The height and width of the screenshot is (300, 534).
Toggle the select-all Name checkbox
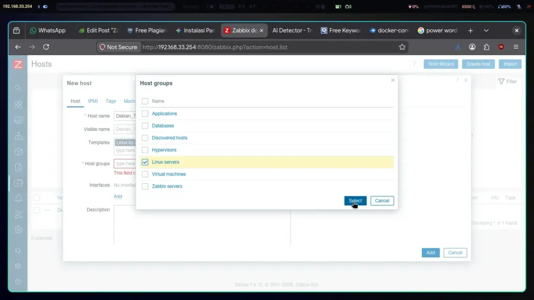pyautogui.click(x=145, y=101)
